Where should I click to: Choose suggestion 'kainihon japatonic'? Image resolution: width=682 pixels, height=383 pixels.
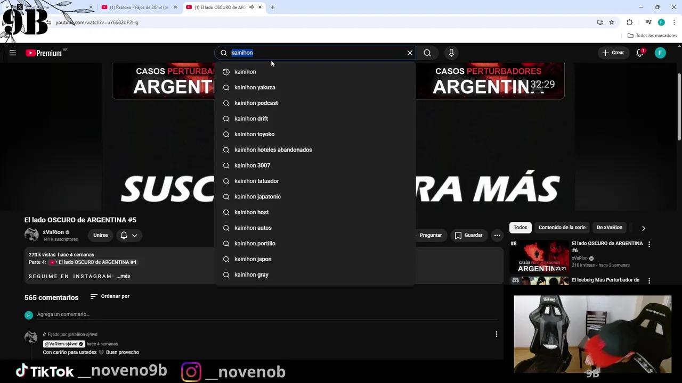315,196
